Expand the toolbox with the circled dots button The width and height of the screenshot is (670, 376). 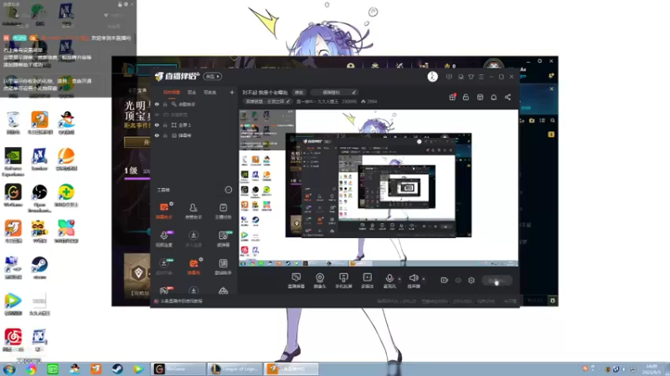click(x=228, y=190)
